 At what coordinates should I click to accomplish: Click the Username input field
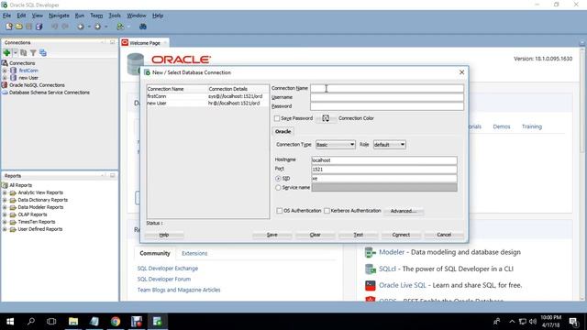pos(387,97)
